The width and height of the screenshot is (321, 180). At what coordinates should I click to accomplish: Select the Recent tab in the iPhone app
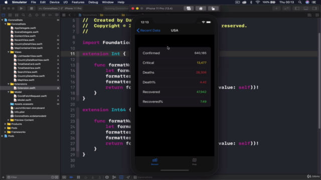click(x=154, y=161)
